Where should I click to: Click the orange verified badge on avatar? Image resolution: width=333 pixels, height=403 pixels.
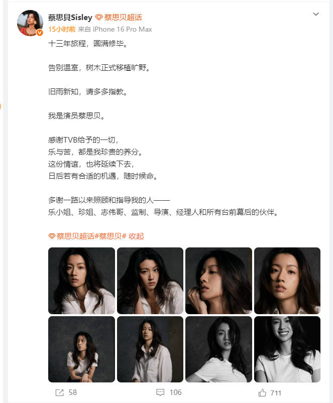(x=40, y=33)
